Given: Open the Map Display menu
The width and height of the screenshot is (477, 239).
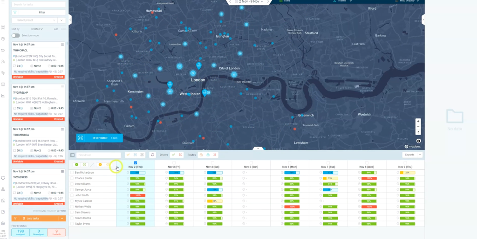Looking at the screenshot, I should click(409, 1).
